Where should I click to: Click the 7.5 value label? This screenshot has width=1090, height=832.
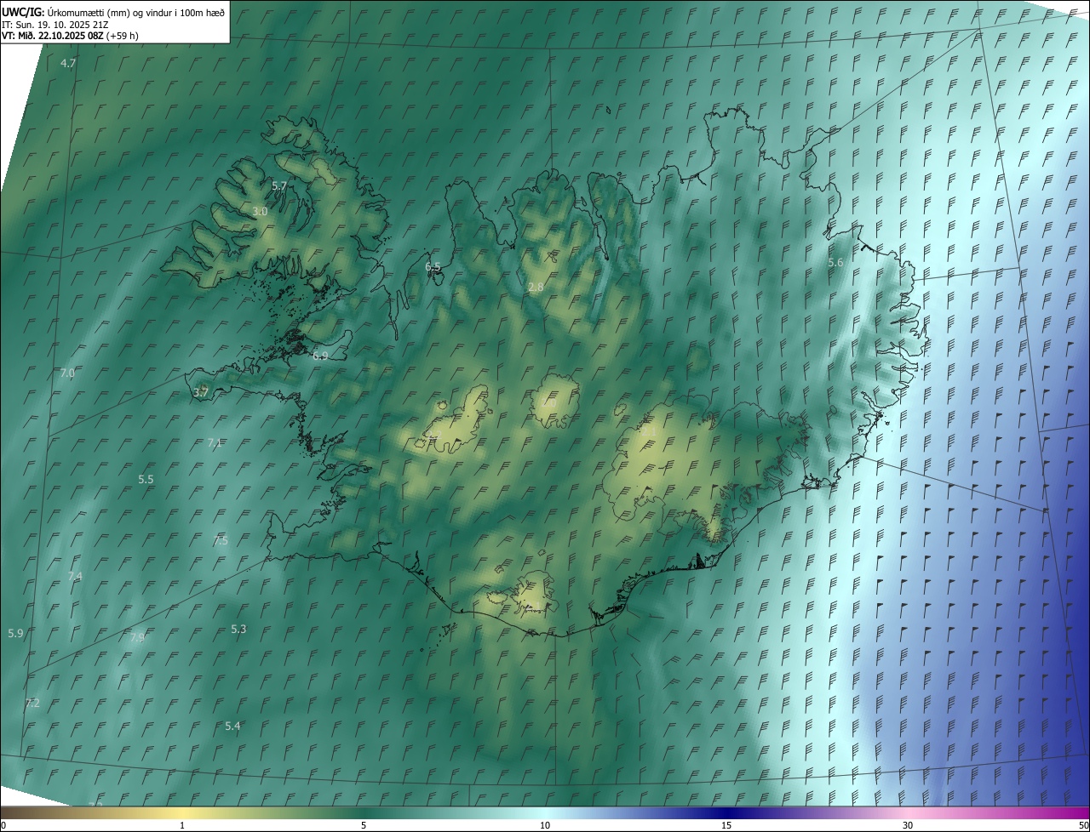pyautogui.click(x=221, y=541)
